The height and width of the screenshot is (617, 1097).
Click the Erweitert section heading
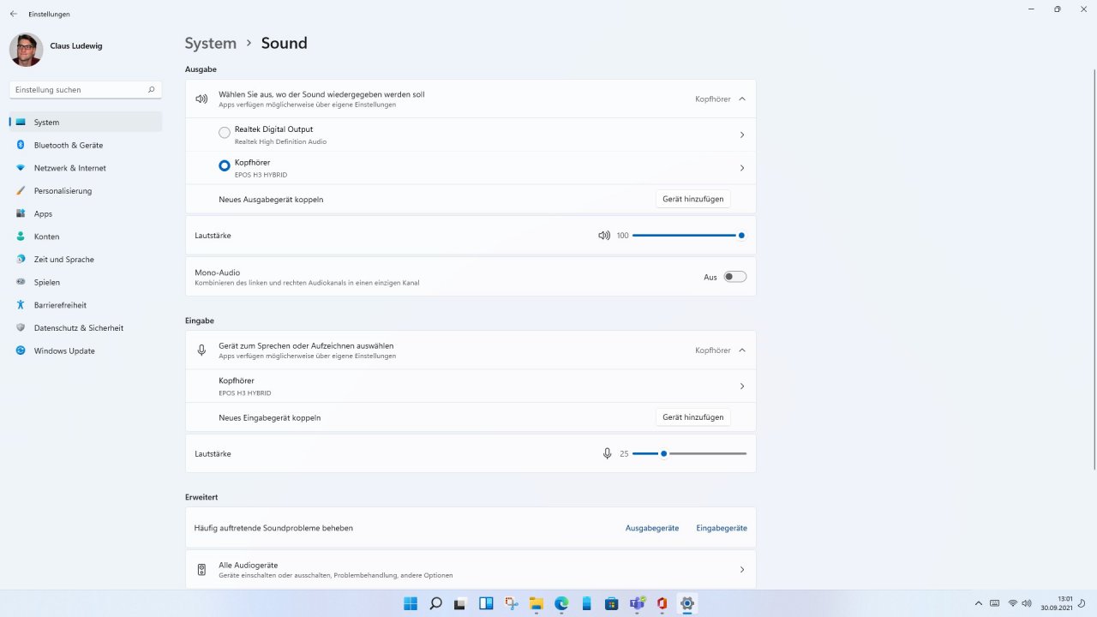(x=201, y=497)
